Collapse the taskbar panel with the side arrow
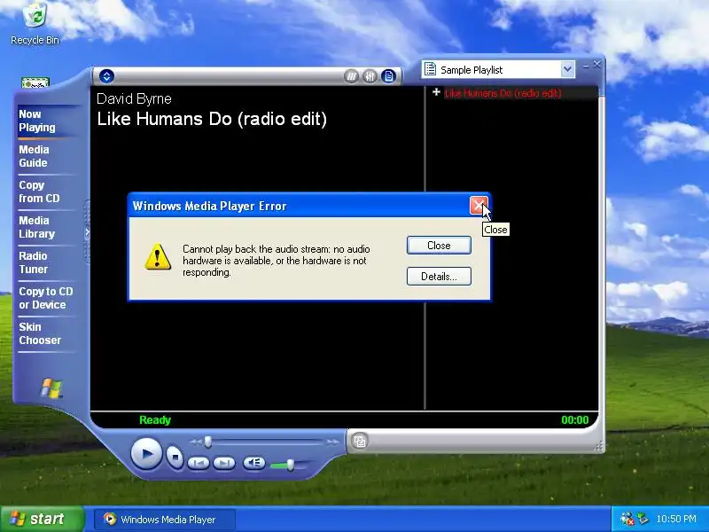 (87, 232)
